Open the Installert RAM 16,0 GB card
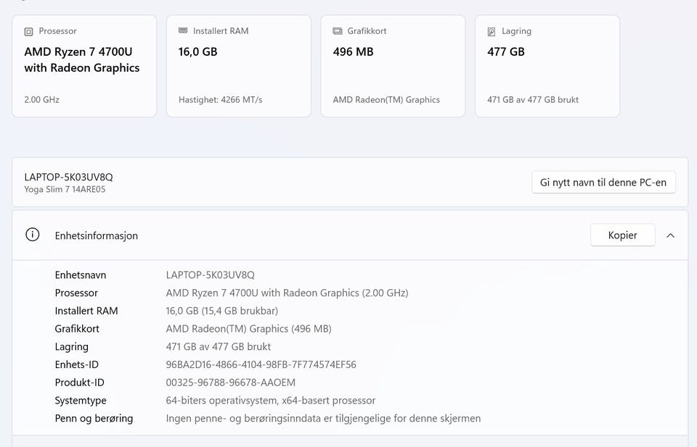This screenshot has height=447, width=697. [x=239, y=66]
